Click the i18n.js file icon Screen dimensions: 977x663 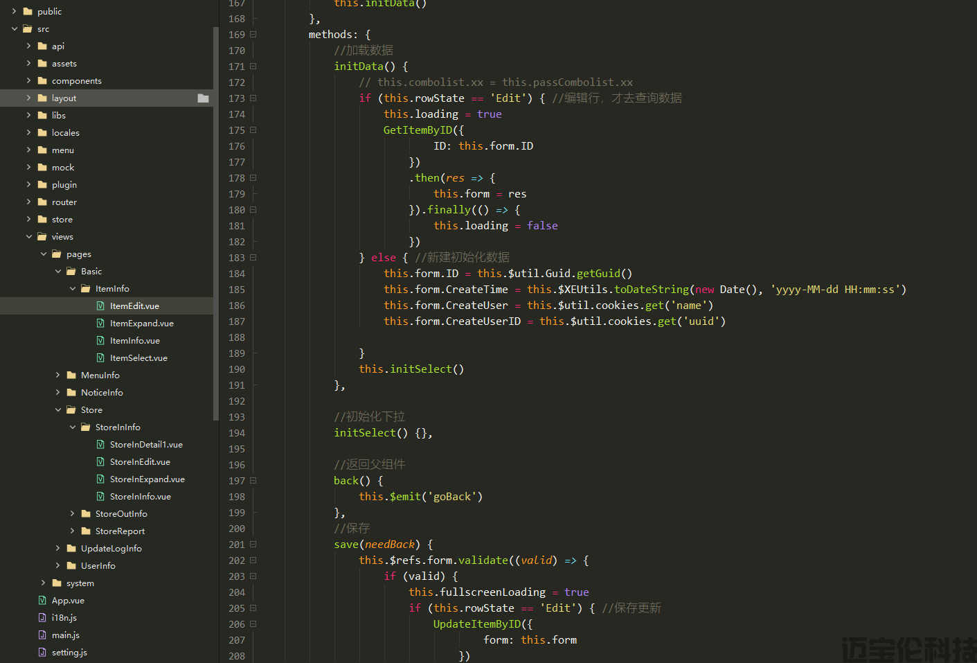coord(42,617)
